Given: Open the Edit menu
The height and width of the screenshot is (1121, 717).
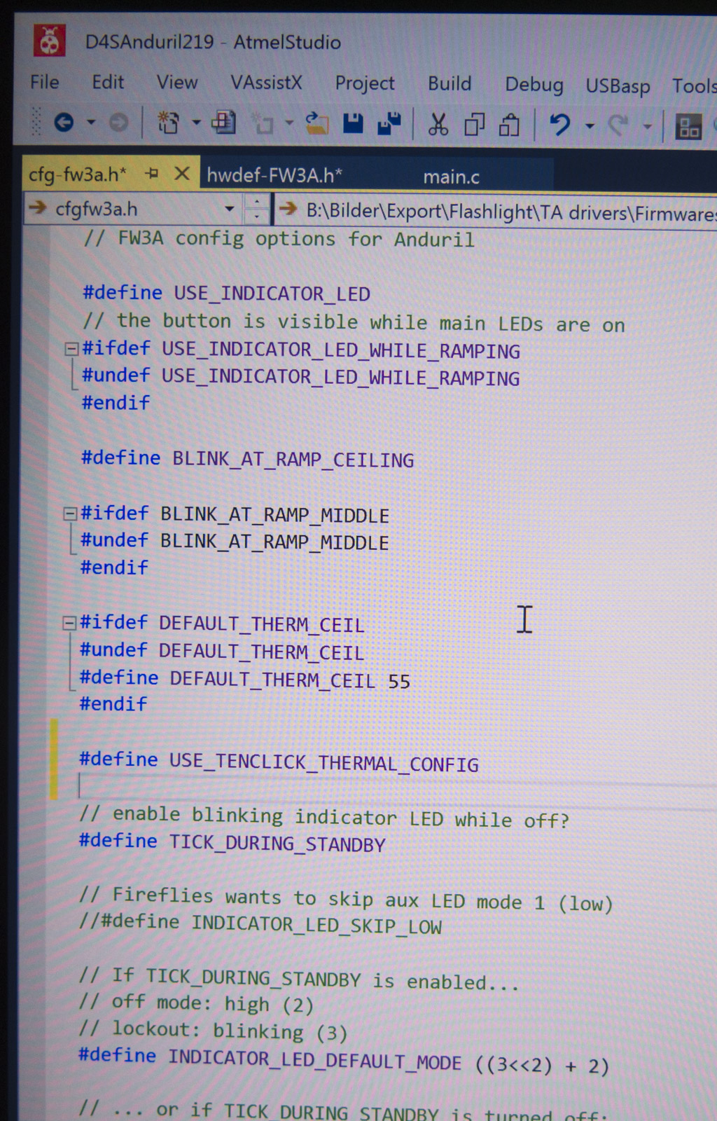Looking at the screenshot, I should coord(108,82).
